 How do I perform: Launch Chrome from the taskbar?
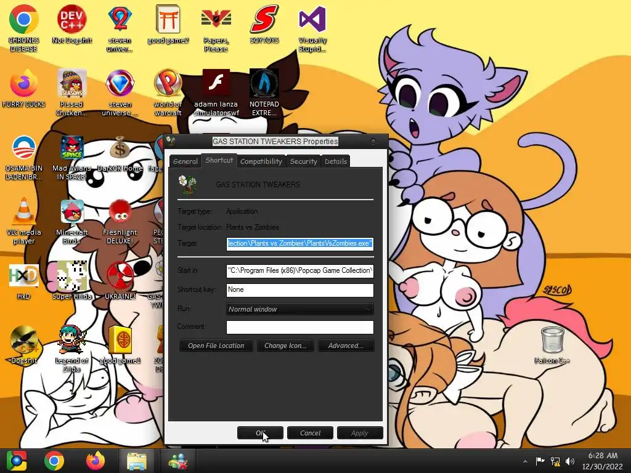[54, 461]
